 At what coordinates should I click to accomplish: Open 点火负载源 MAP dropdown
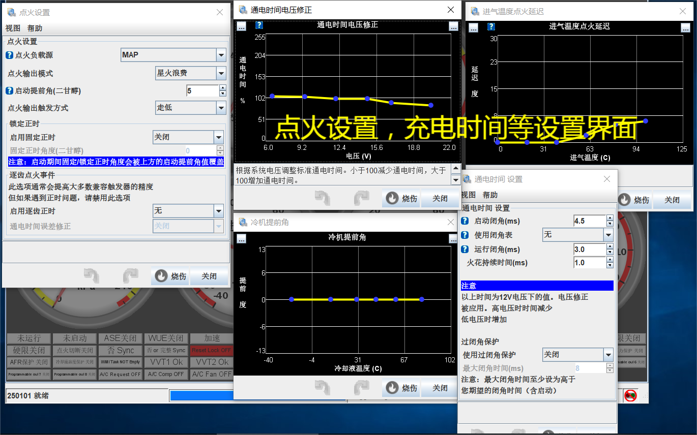tap(221, 55)
